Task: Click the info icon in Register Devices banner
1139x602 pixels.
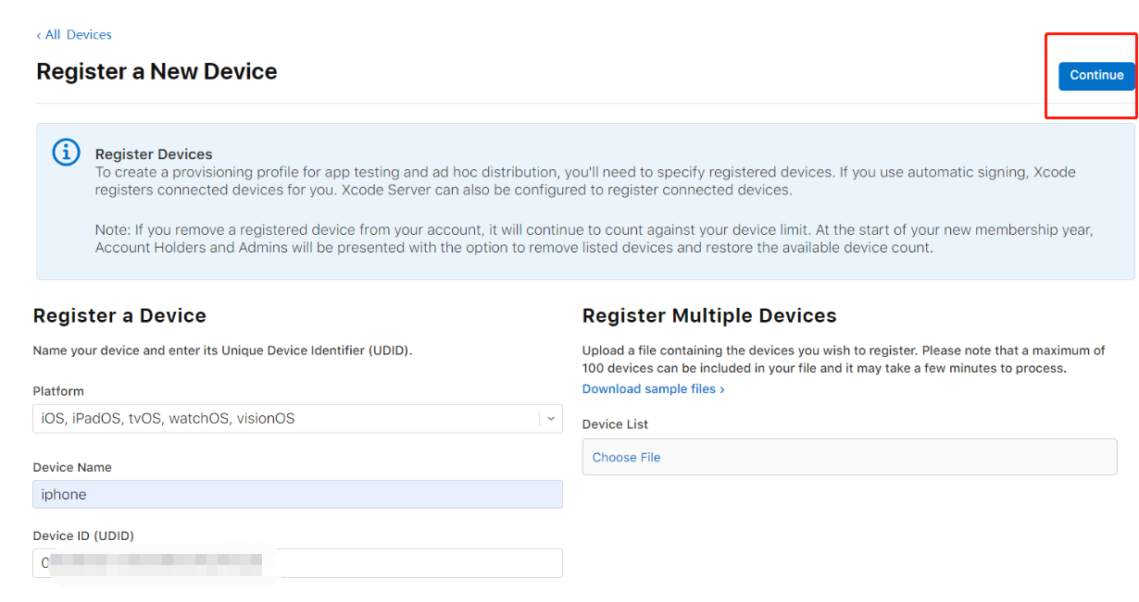Action: pos(66,153)
